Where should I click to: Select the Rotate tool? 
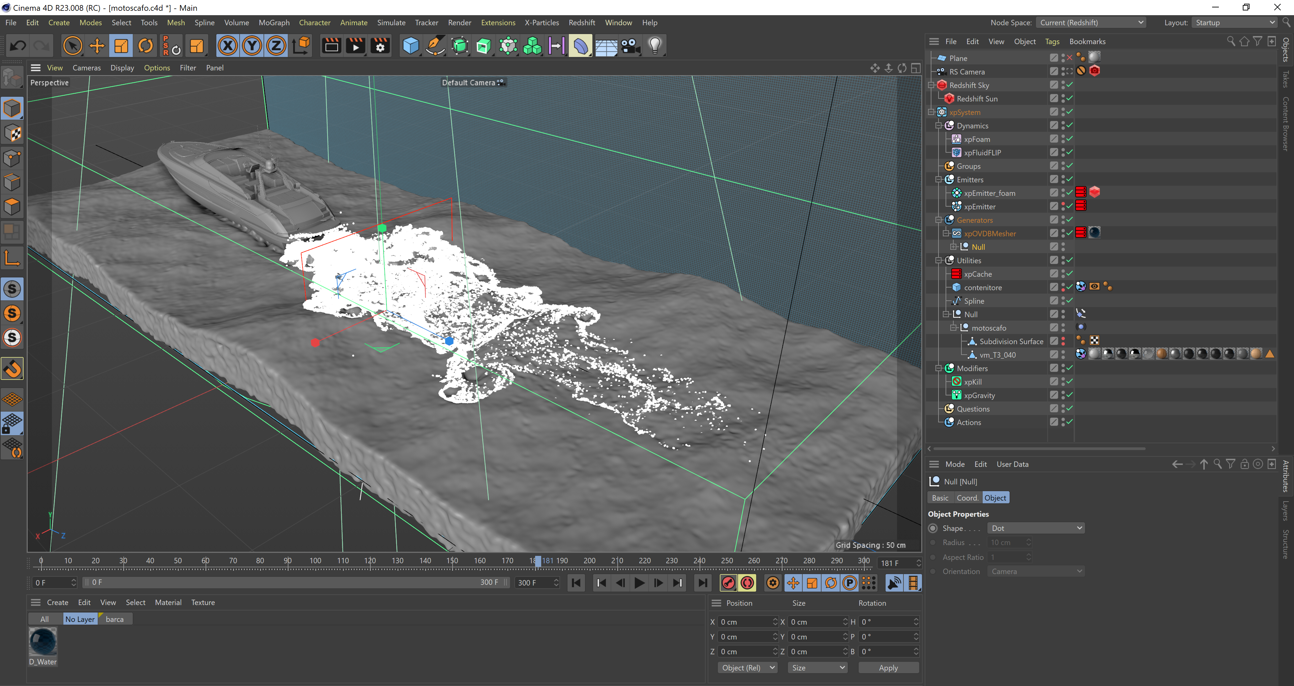coord(146,46)
